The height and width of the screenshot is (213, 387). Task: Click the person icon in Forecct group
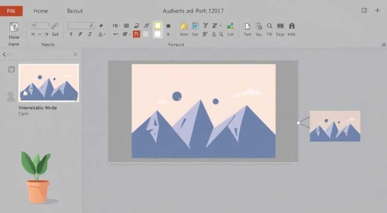[x=214, y=34]
